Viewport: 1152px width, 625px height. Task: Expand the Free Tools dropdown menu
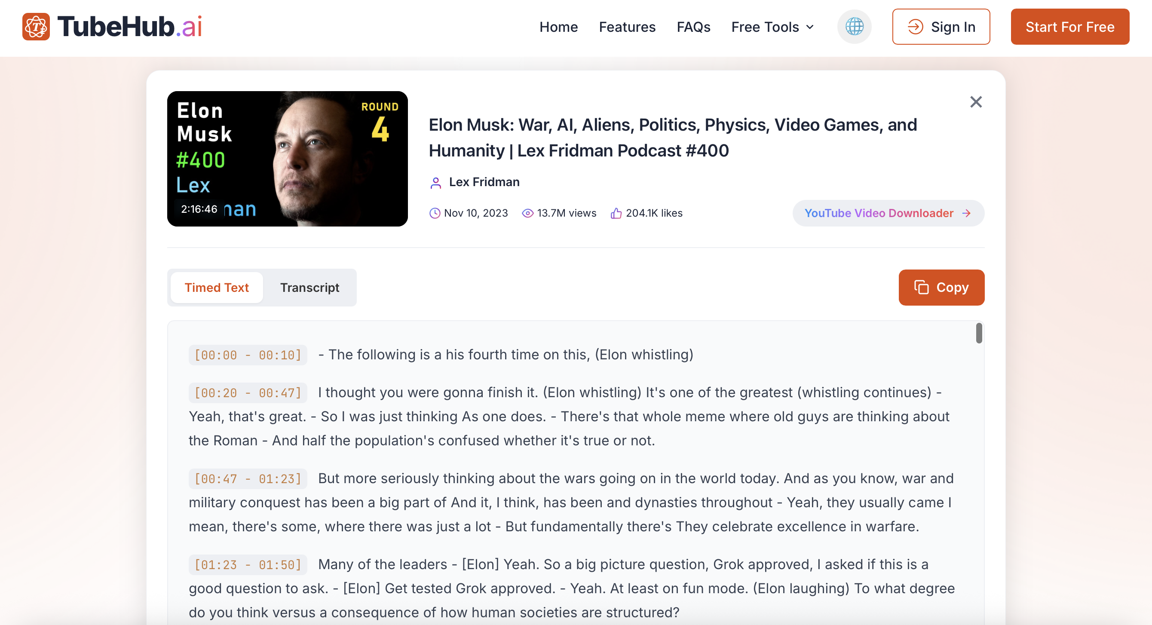point(772,27)
